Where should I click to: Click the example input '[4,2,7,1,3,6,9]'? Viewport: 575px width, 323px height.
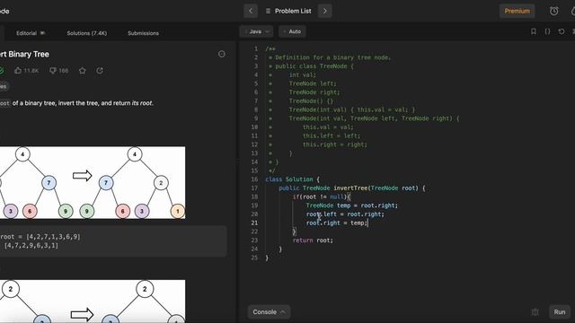tap(53, 237)
